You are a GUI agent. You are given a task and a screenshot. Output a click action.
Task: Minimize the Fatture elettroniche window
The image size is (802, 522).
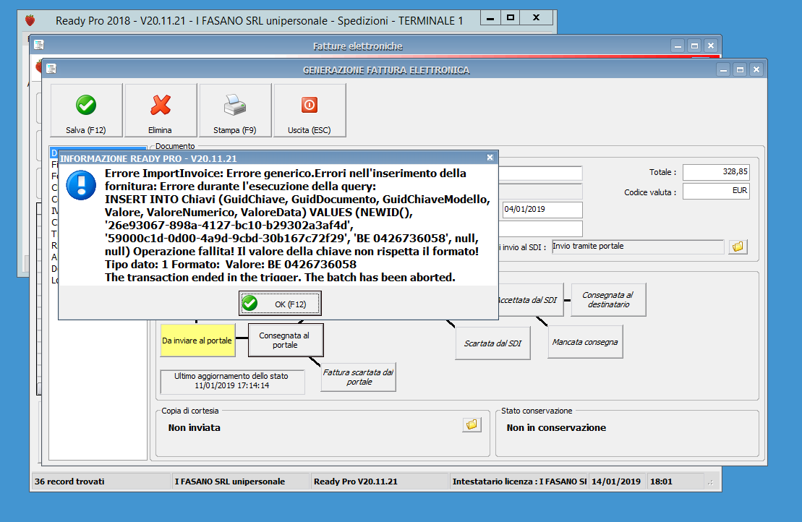[x=678, y=46]
